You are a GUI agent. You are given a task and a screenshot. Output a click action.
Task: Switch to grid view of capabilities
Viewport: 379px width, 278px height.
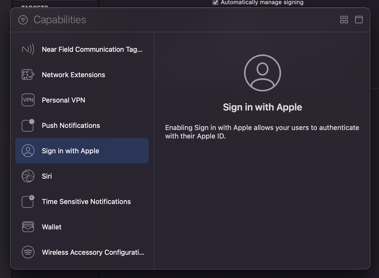point(344,20)
